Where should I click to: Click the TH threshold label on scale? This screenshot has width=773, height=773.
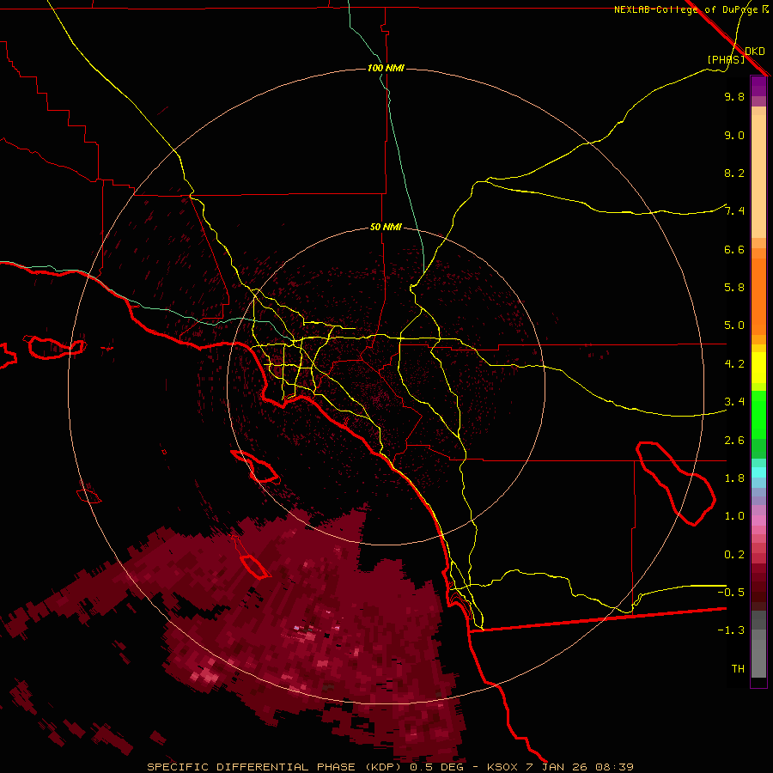tap(738, 669)
